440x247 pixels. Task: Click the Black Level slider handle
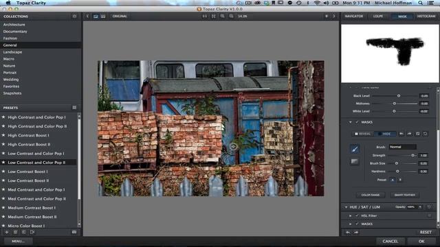pos(399,96)
